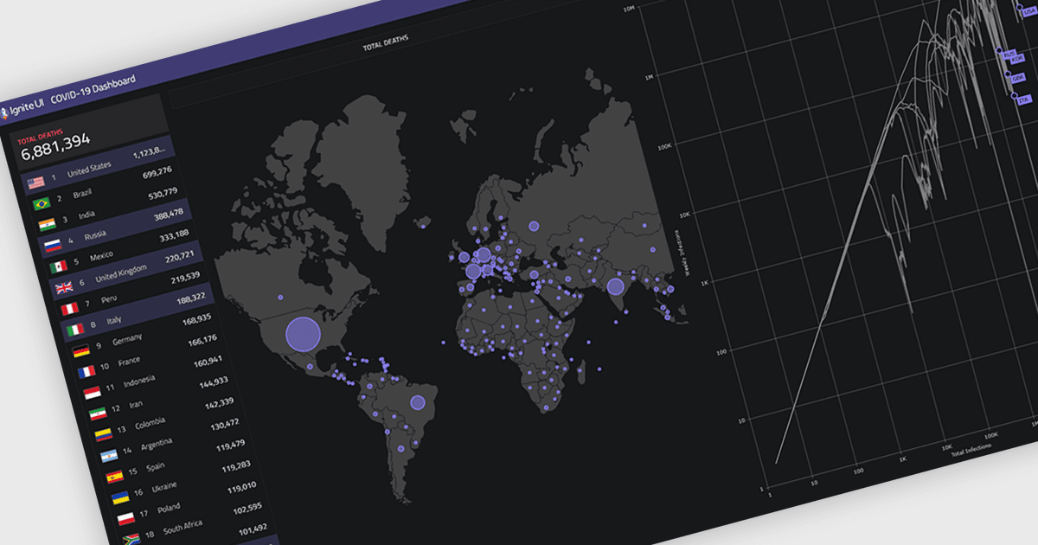Click the Germany flag icon
Viewport: 1038px width, 545px height.
tap(81, 350)
